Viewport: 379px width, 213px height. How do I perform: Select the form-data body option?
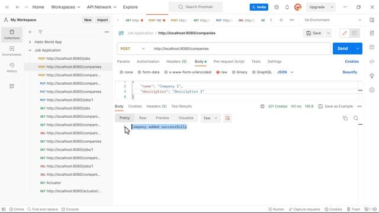[x=149, y=72]
